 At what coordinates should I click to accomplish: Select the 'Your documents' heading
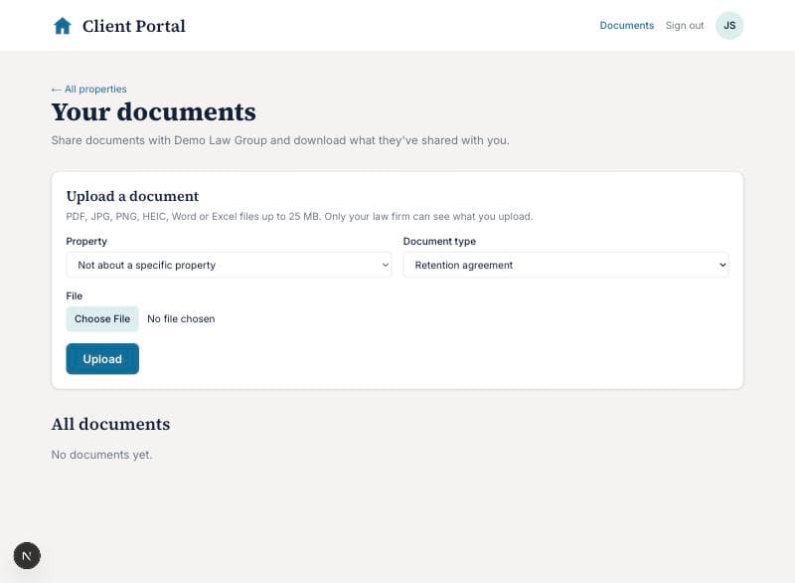click(x=154, y=112)
